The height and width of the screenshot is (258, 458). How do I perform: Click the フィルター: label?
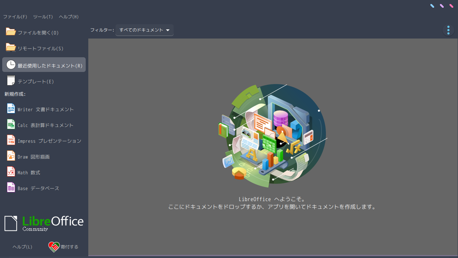point(102,30)
